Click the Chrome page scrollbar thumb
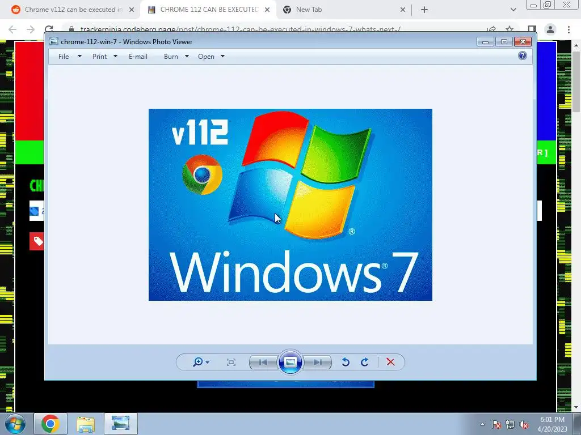Image resolution: width=581 pixels, height=435 pixels. 576,82
